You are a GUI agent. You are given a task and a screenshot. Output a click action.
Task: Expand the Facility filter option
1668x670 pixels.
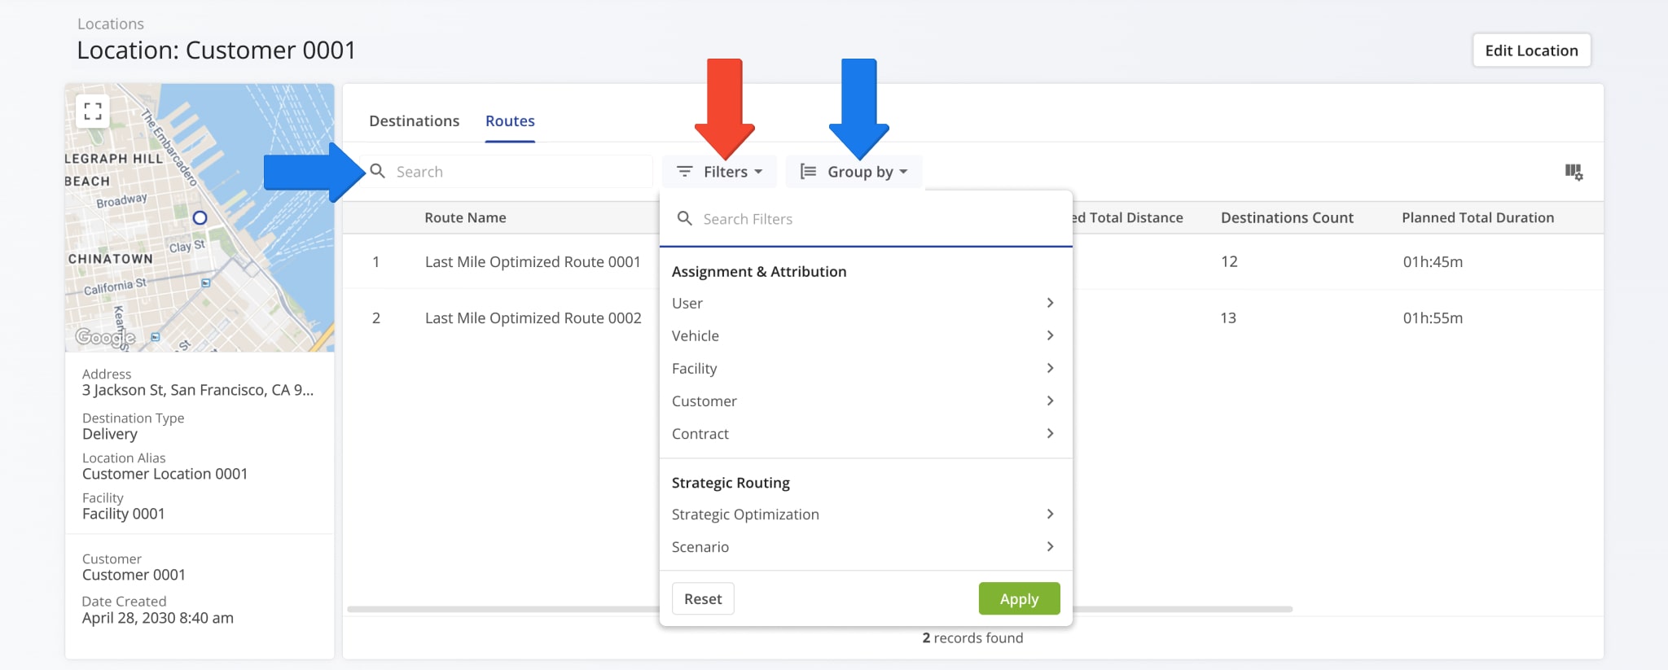point(865,368)
